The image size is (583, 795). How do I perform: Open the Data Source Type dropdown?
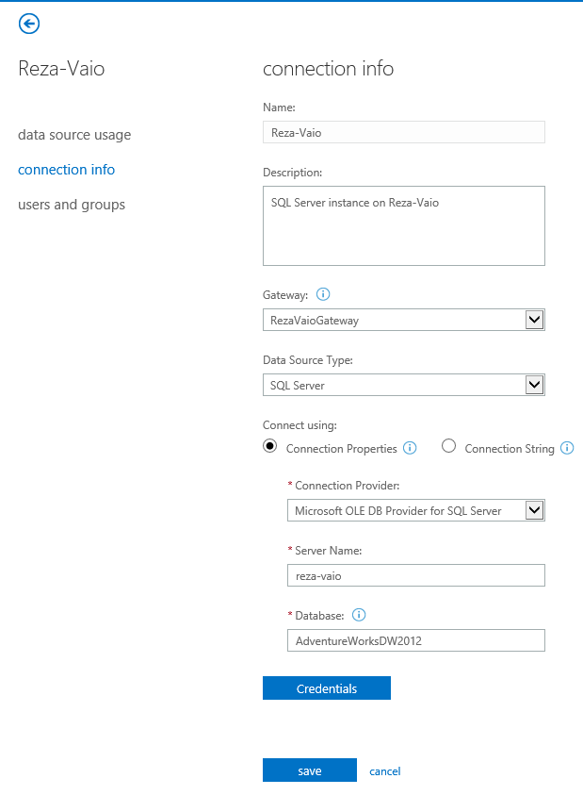(x=534, y=385)
